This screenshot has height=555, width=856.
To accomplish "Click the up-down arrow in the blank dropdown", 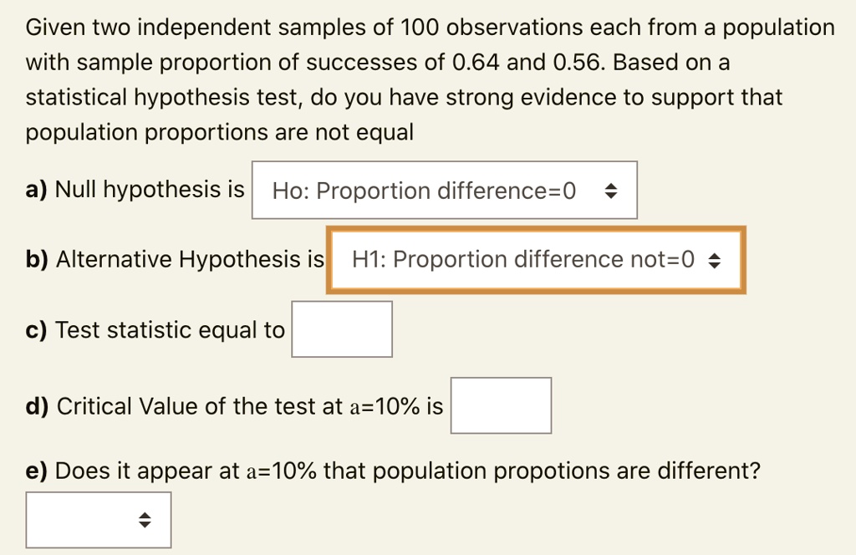I will (x=145, y=520).
